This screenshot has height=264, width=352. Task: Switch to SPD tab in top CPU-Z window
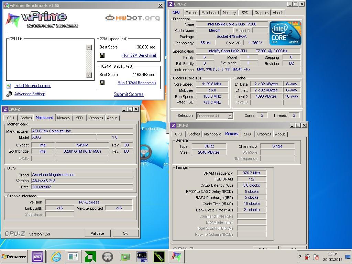pos(245,13)
